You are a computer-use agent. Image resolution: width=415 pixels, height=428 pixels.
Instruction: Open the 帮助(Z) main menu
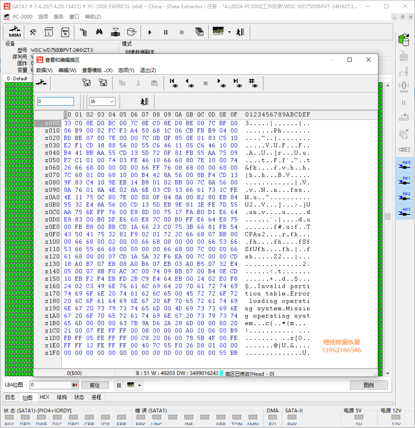pyautogui.click(x=93, y=17)
